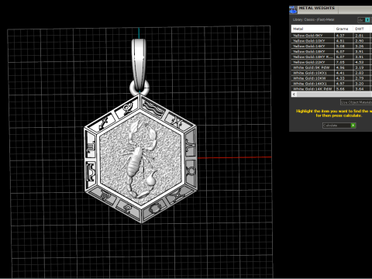This screenshot has width=372, height=279.
Task: Click the DWT column header
Action: 362,29
